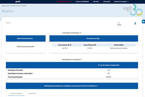Select Ensino Médio pill
Screen dimensions: 145x97
119,45
